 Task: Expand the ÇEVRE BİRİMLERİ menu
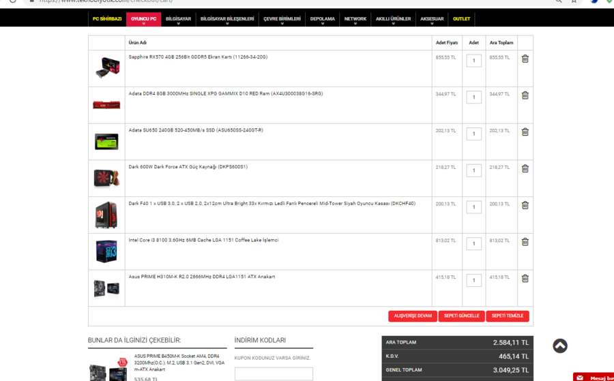(282, 19)
